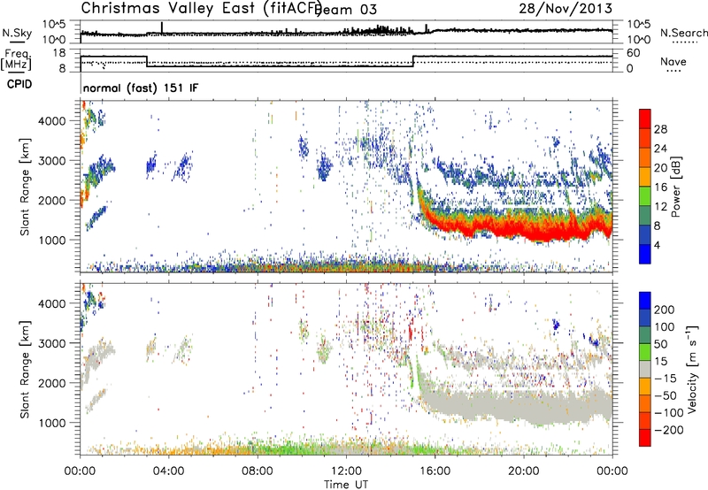
Task: Click the '08:00' time axis label
Action: (x=258, y=471)
